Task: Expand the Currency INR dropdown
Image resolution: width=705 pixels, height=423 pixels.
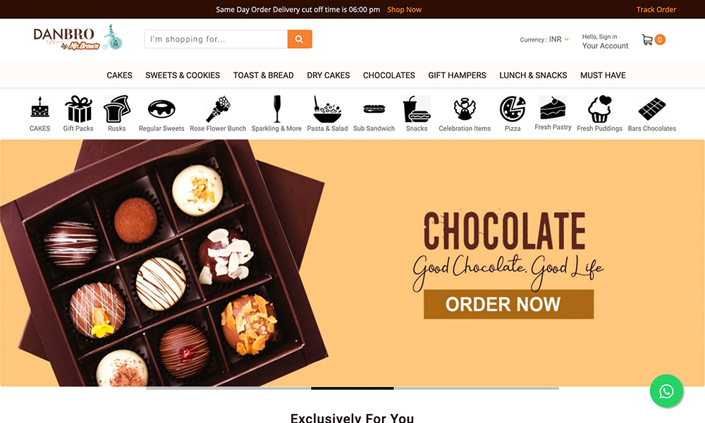Action: click(544, 39)
